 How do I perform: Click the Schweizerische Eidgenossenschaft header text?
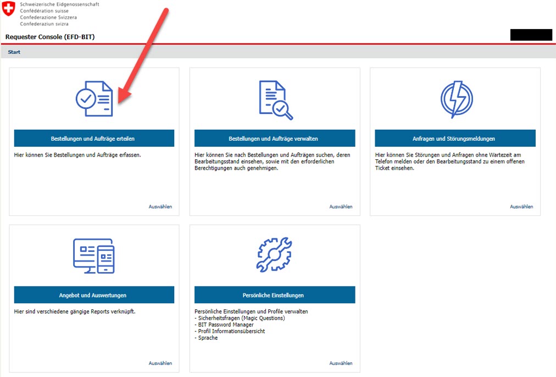click(x=59, y=4)
